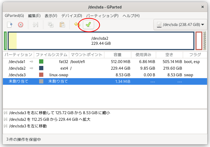The width and height of the screenshot is (210, 147).
Task: Click the パーティション column header
Action: pyautogui.click(x=18, y=55)
